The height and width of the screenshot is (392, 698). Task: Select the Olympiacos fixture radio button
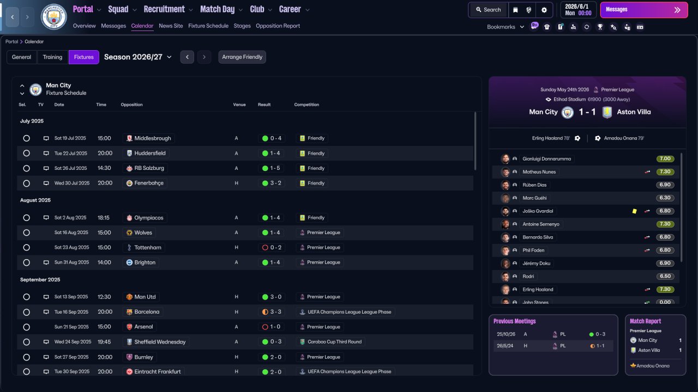click(26, 218)
